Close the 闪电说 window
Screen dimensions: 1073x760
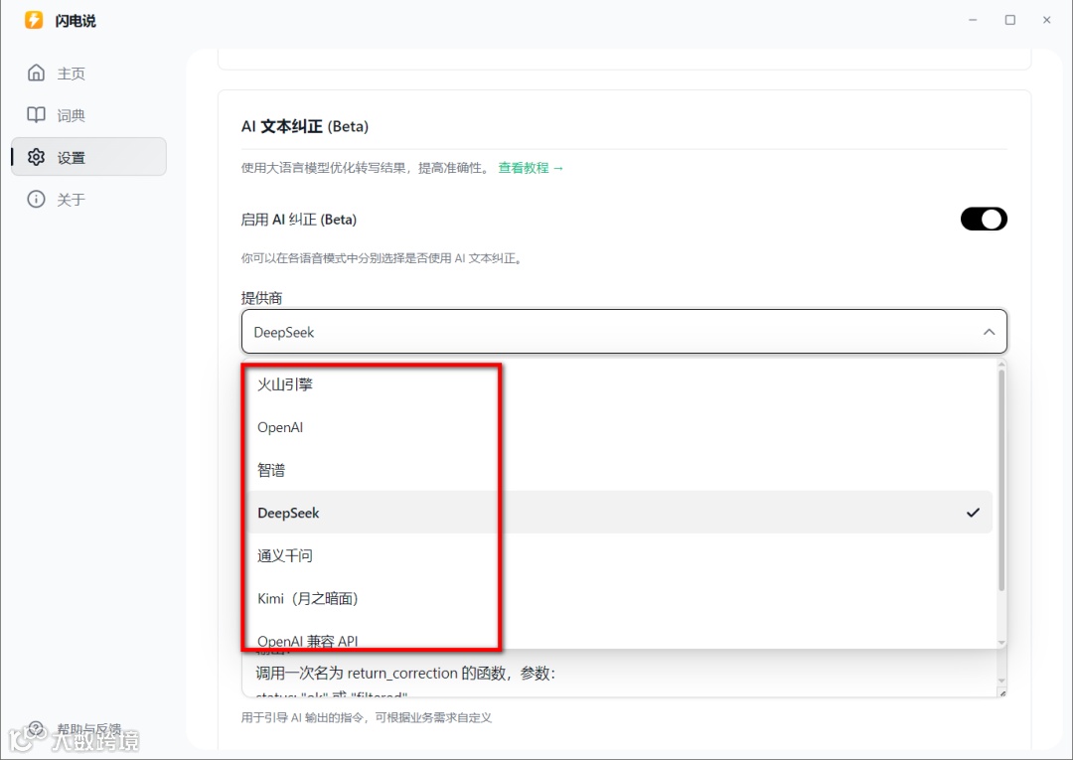tap(1046, 20)
